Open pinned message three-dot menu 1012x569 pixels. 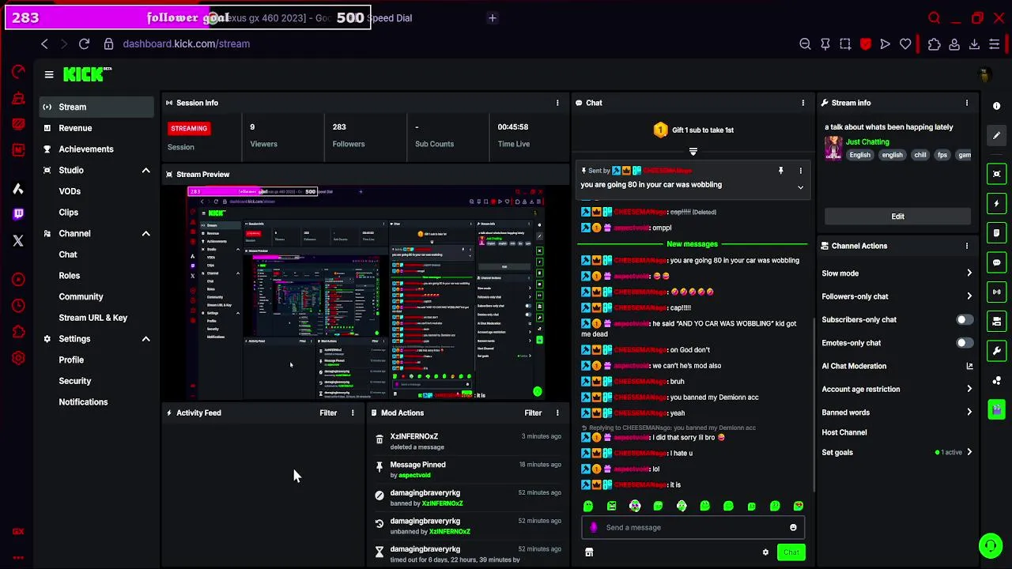click(x=800, y=171)
